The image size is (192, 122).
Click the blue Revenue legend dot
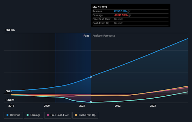point(7,115)
